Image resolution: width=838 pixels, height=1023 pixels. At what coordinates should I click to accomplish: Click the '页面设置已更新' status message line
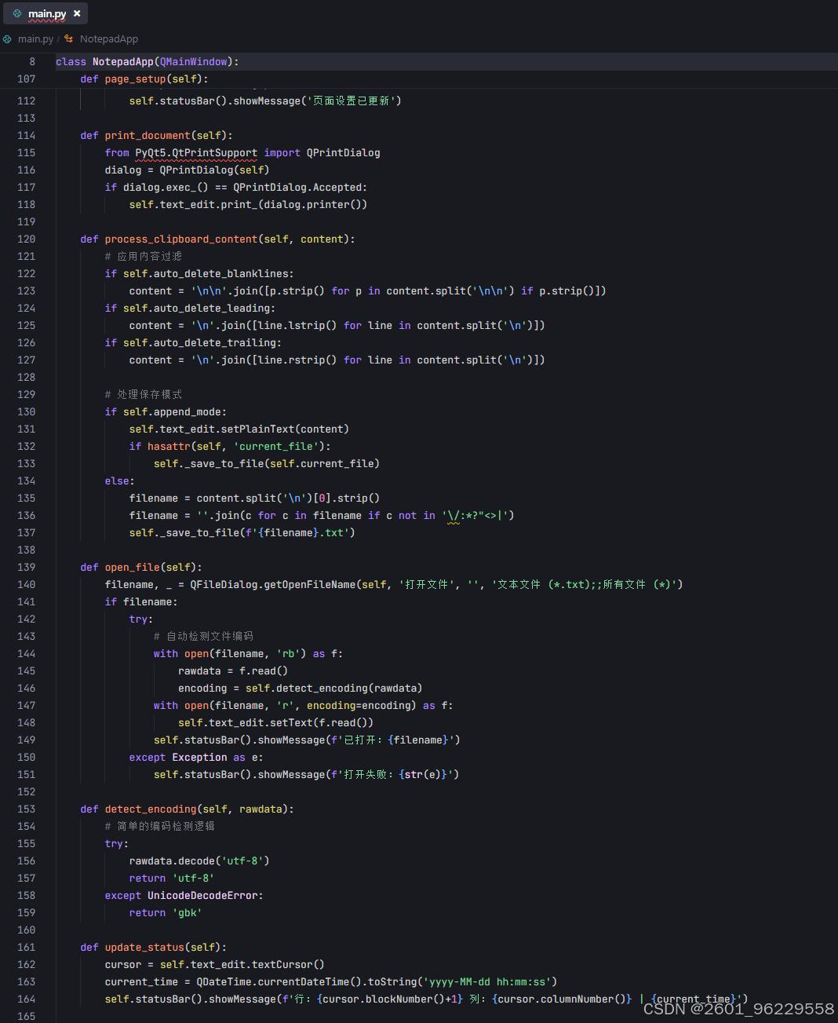pyautogui.click(x=265, y=100)
